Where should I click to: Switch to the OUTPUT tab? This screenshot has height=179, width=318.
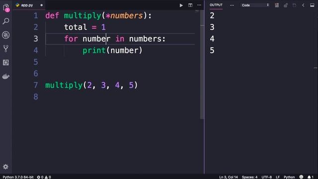(216, 5)
